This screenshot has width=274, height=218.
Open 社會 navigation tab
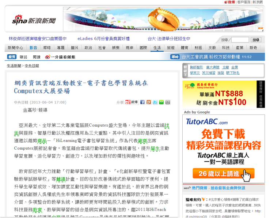[102, 48]
